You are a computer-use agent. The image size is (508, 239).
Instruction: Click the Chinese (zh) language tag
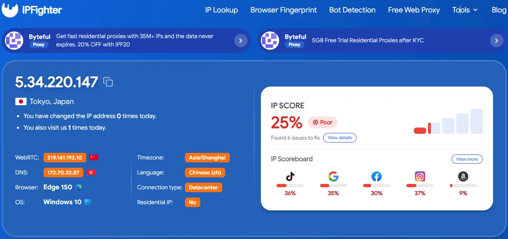tap(205, 172)
